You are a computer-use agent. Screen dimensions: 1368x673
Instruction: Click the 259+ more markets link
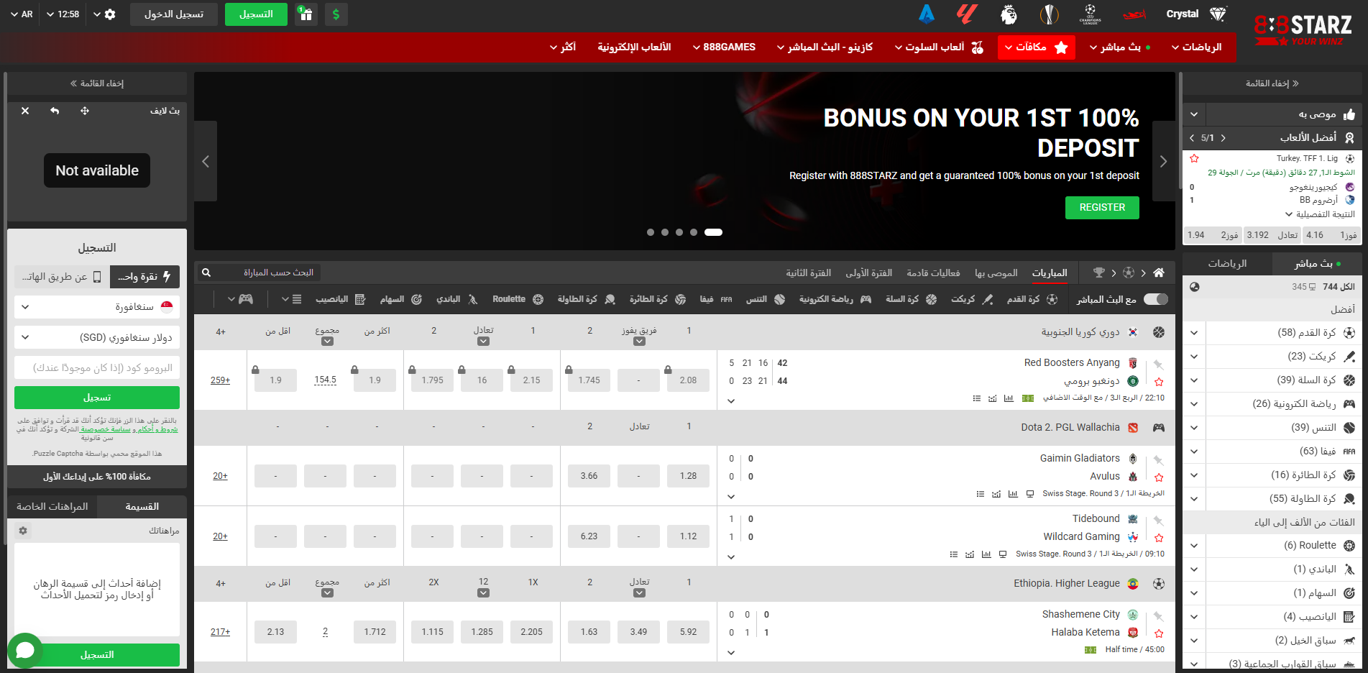220,380
